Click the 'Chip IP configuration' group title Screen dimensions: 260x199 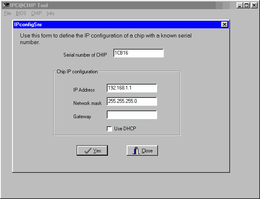click(x=77, y=72)
